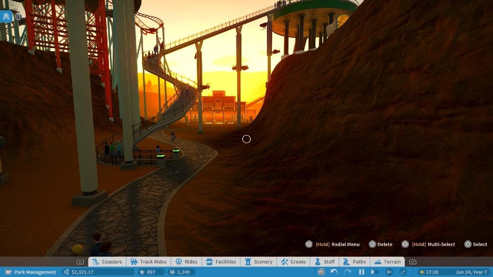Open the Facilities tab
The width and height of the screenshot is (493, 277).
221,262
